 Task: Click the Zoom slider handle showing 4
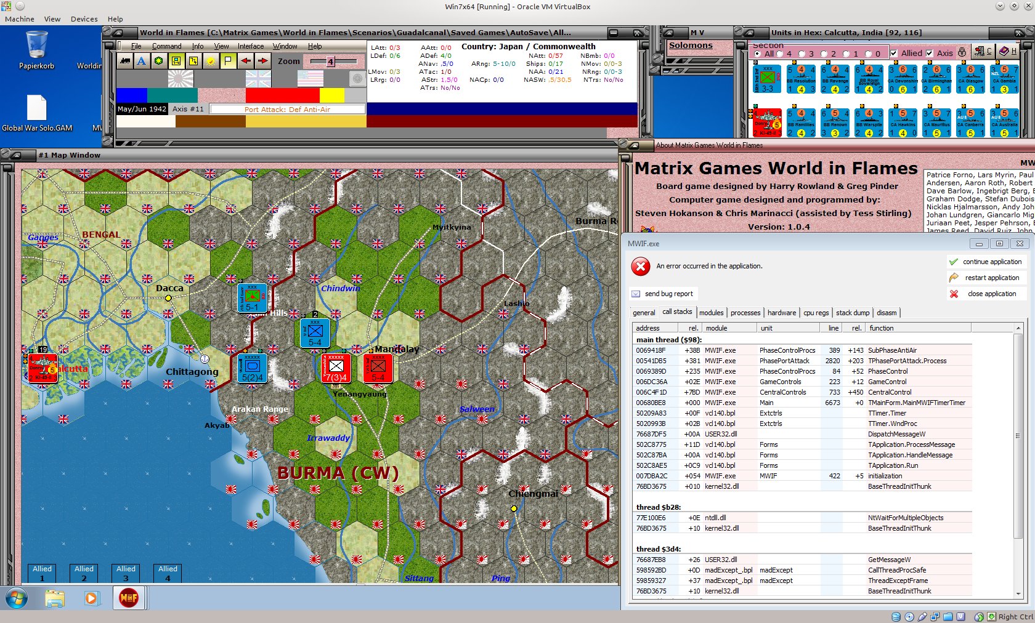click(330, 62)
